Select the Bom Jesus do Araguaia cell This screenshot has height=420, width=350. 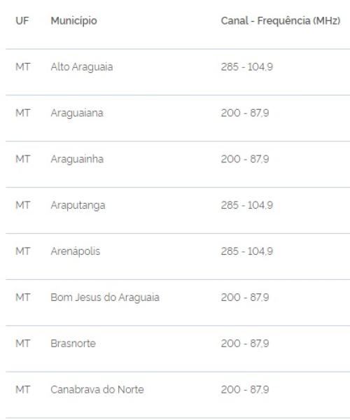(105, 297)
